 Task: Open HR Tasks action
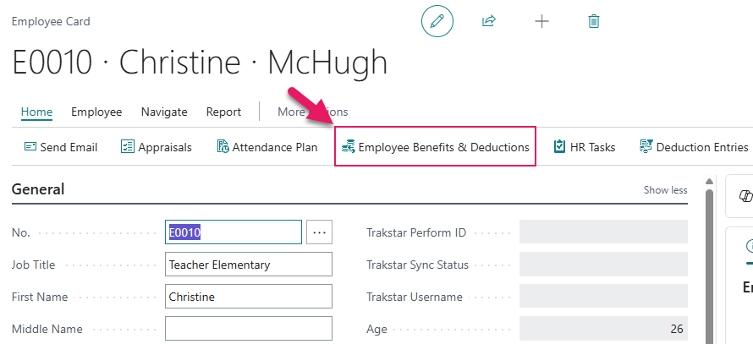pos(585,147)
